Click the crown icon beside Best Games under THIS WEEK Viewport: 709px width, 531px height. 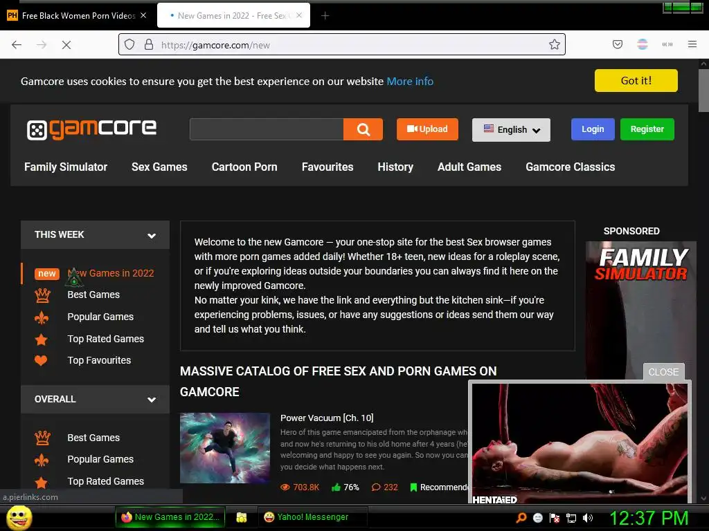pyautogui.click(x=42, y=295)
